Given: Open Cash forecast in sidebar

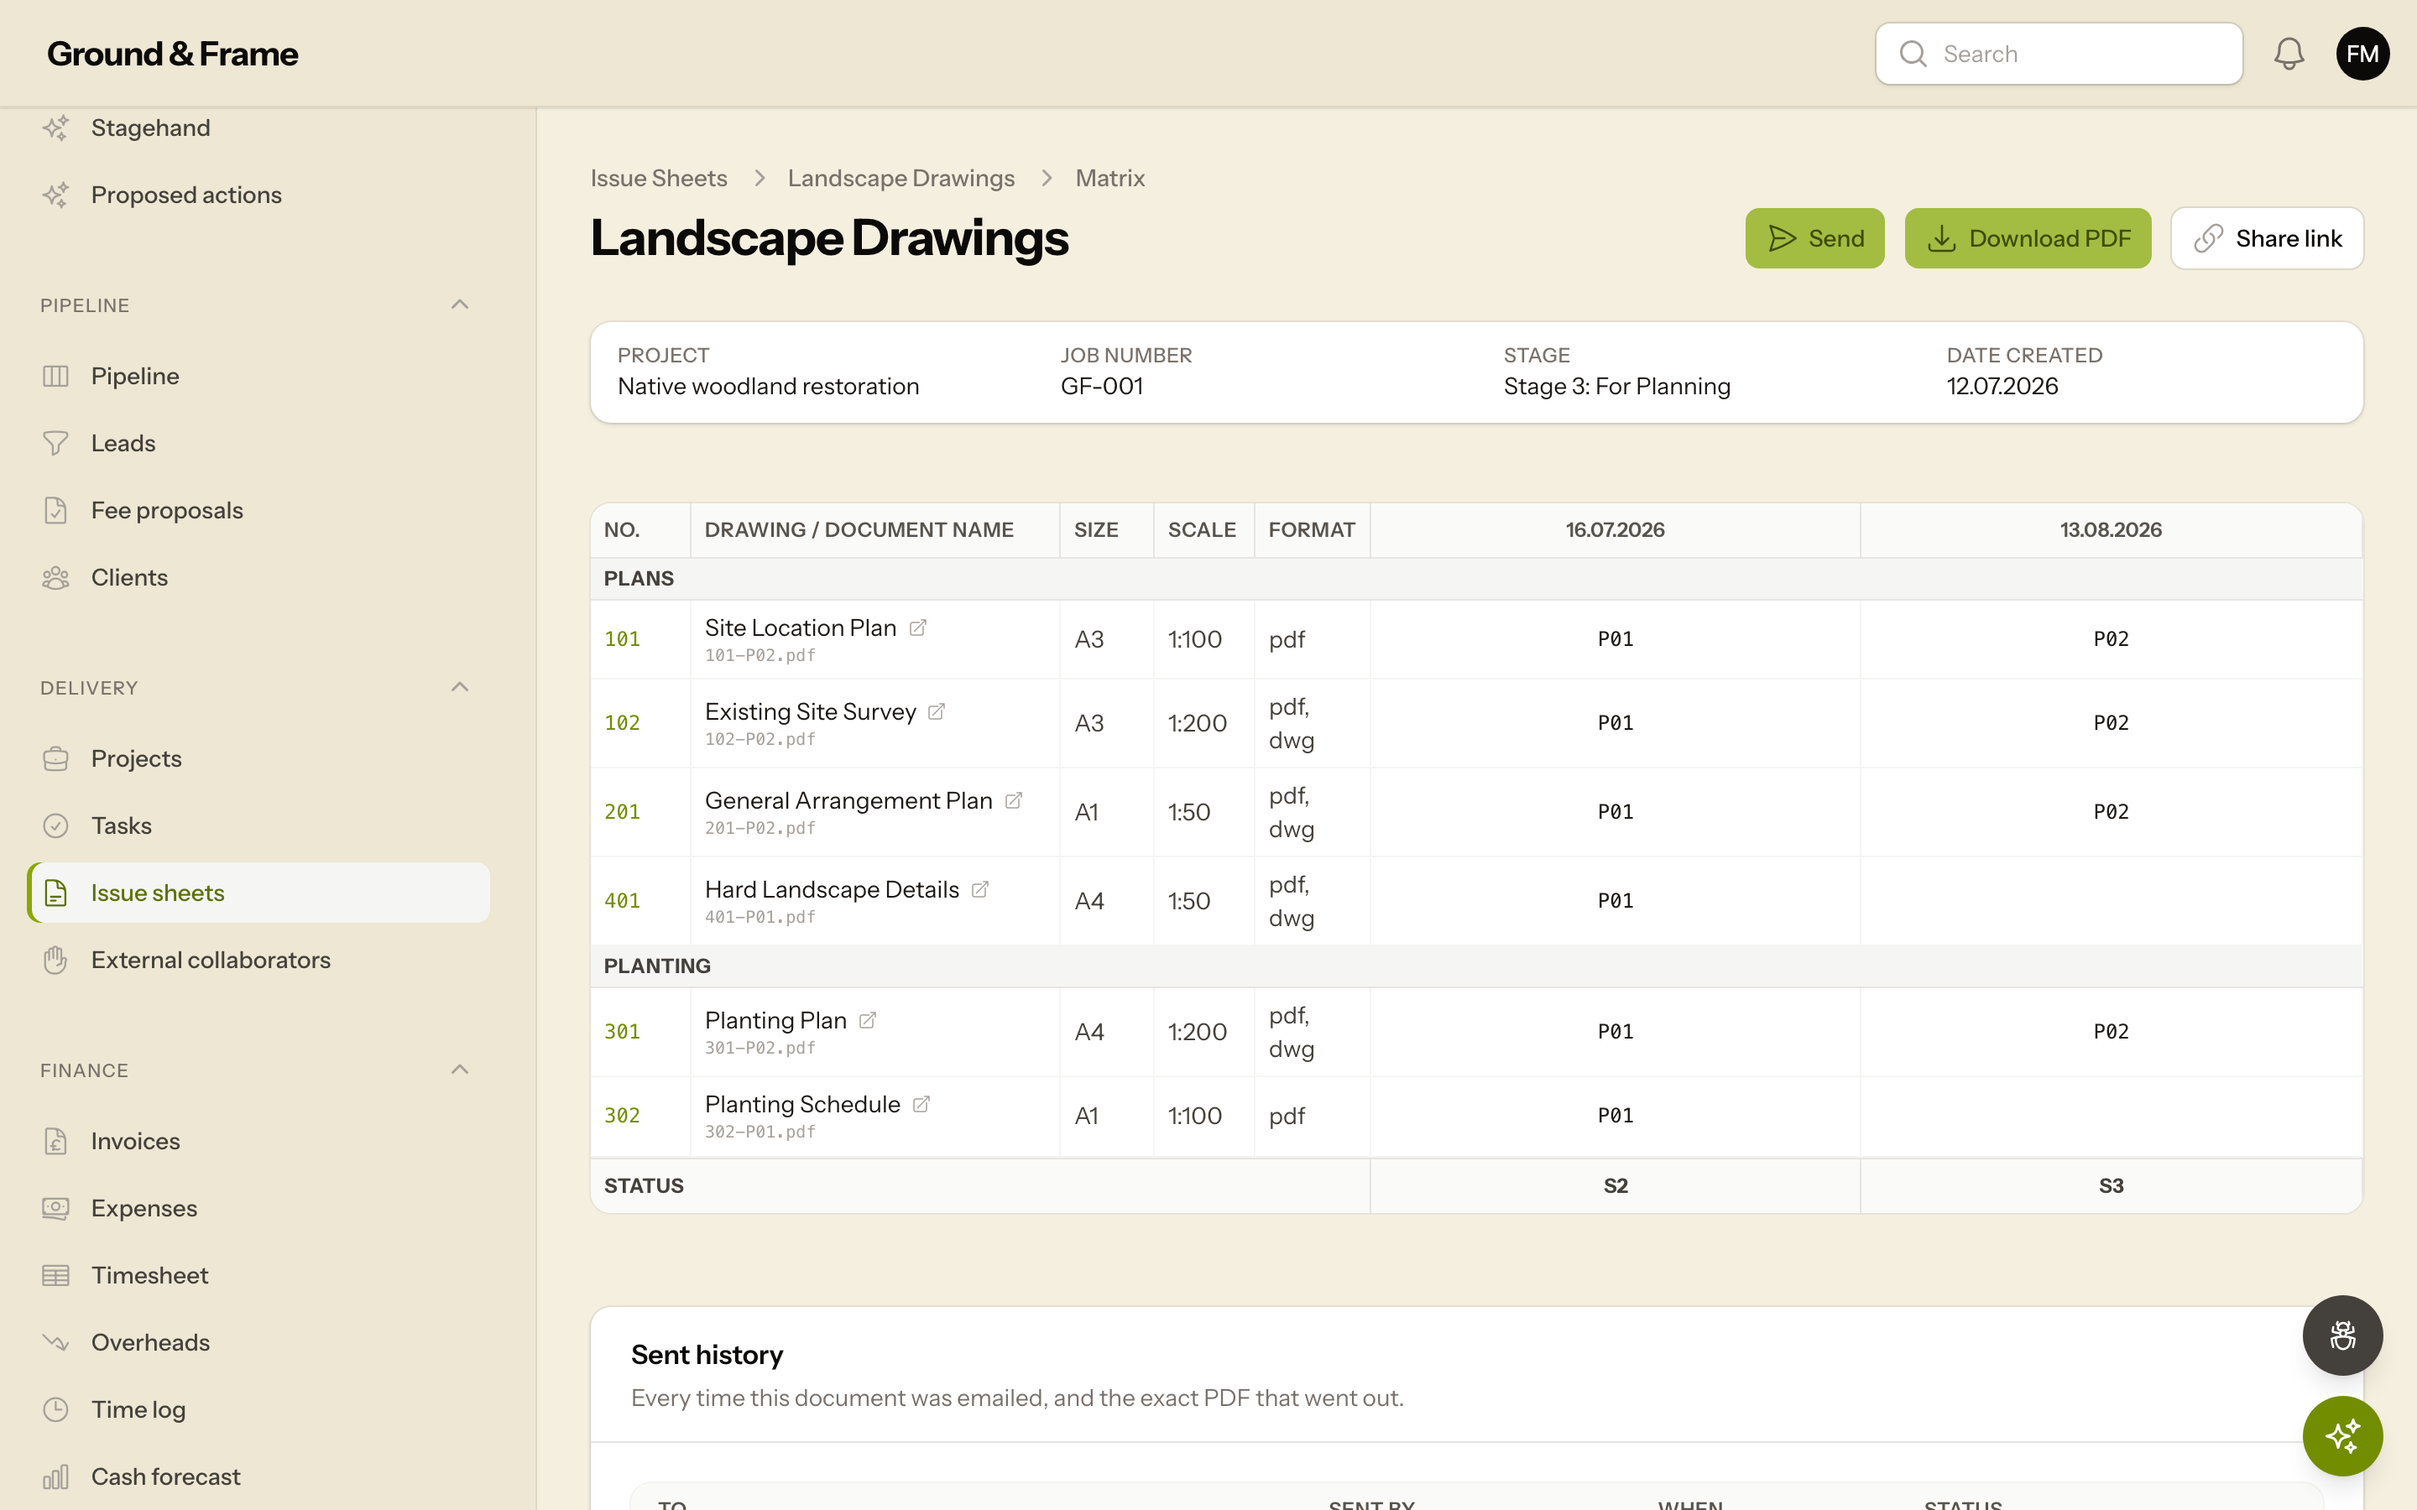Looking at the screenshot, I should [x=258, y=1477].
